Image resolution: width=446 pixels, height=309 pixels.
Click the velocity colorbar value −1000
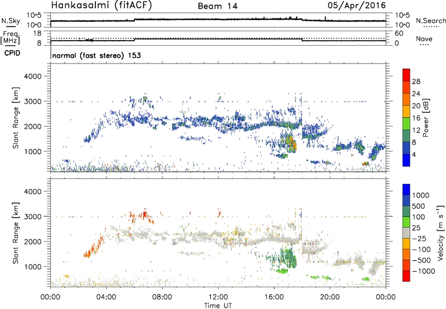[424, 271]
